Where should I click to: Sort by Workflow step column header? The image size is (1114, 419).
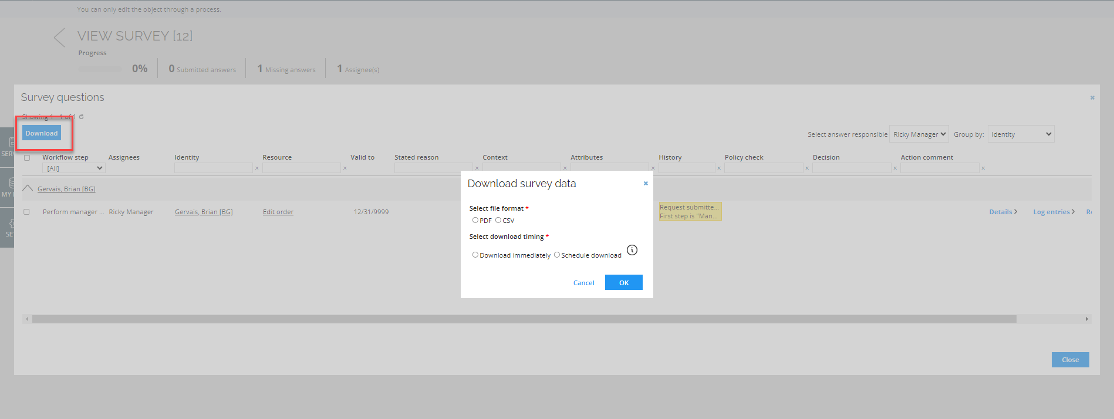pyautogui.click(x=65, y=157)
